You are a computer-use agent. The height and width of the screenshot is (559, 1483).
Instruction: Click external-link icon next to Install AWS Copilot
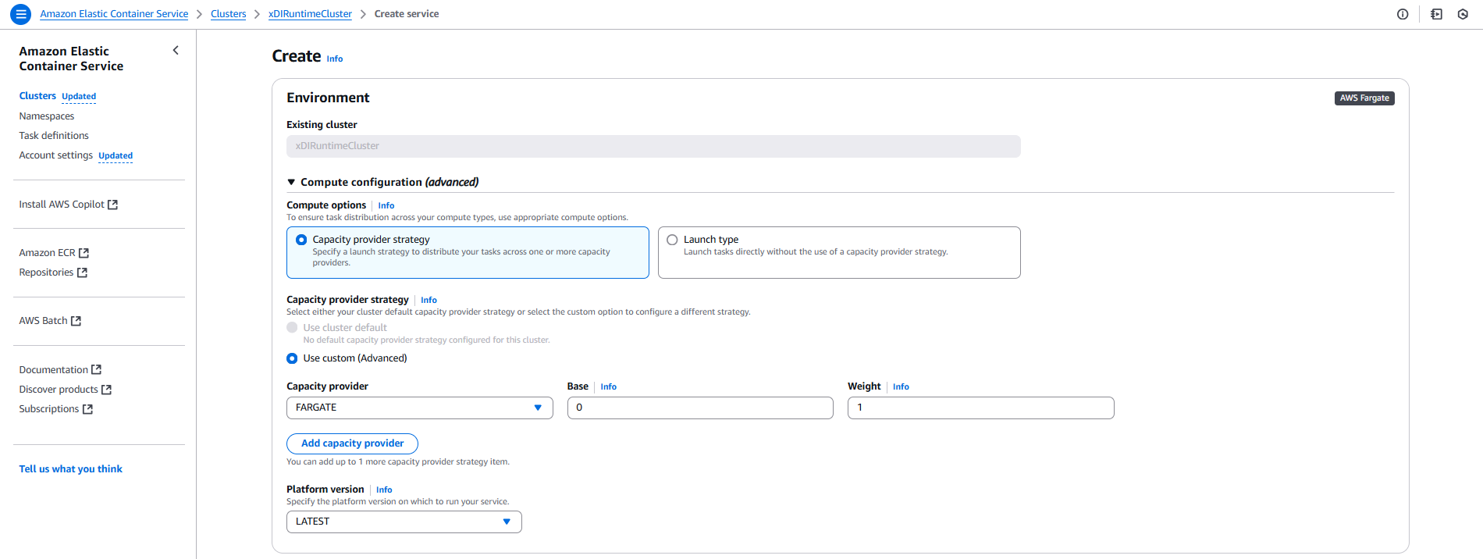(x=112, y=205)
